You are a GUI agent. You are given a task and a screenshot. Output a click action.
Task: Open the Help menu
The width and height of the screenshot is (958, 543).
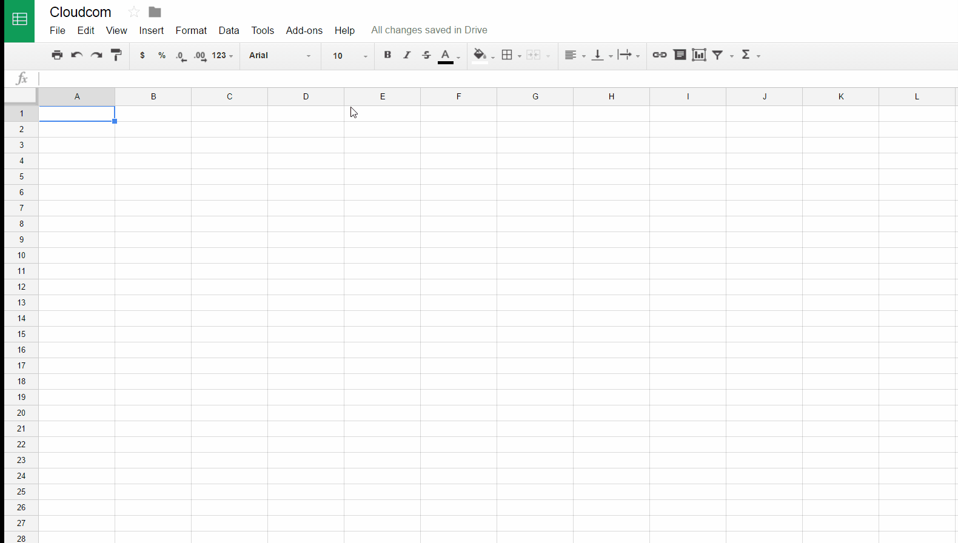(x=344, y=30)
